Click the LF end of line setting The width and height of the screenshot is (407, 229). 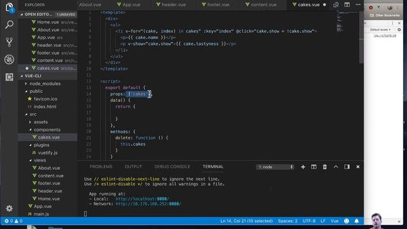tap(323, 221)
